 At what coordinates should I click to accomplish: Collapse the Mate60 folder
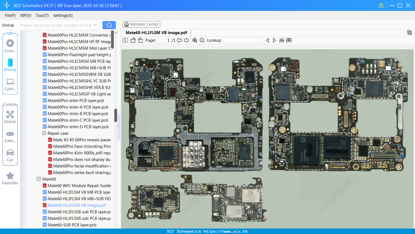(39, 179)
